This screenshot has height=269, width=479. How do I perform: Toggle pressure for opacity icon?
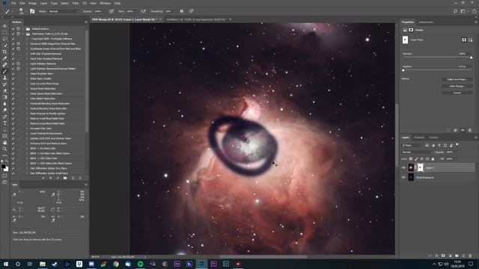tap(112, 11)
